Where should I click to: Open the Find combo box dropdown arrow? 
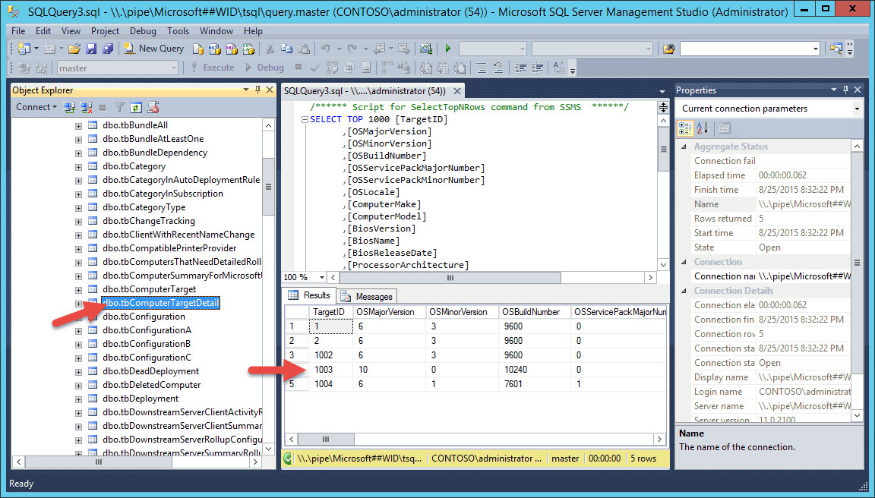pyautogui.click(x=815, y=49)
